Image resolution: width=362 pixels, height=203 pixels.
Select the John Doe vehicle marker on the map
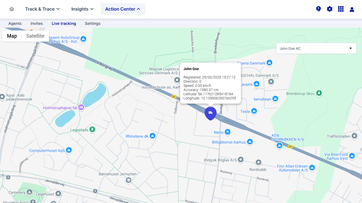point(210,113)
